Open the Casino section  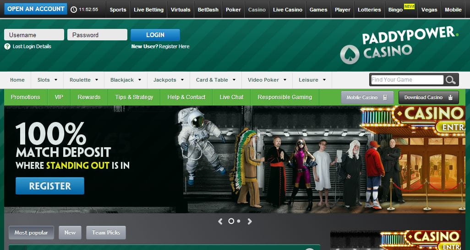click(257, 10)
